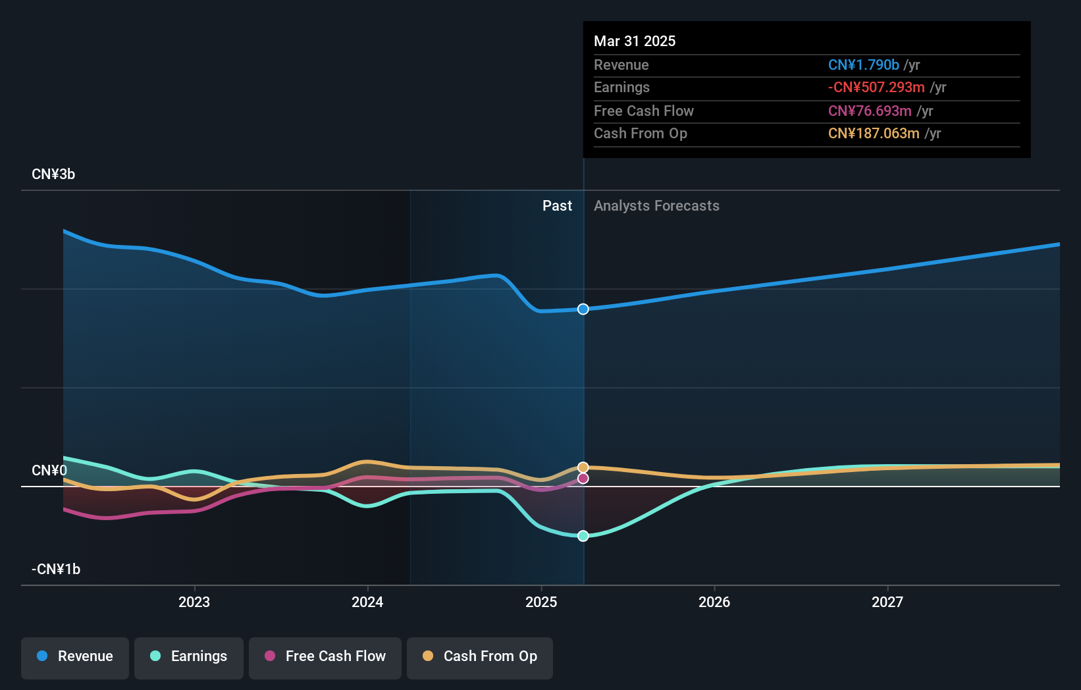Click the Analysts Forecasts label
1081x690 pixels.
[x=656, y=206]
